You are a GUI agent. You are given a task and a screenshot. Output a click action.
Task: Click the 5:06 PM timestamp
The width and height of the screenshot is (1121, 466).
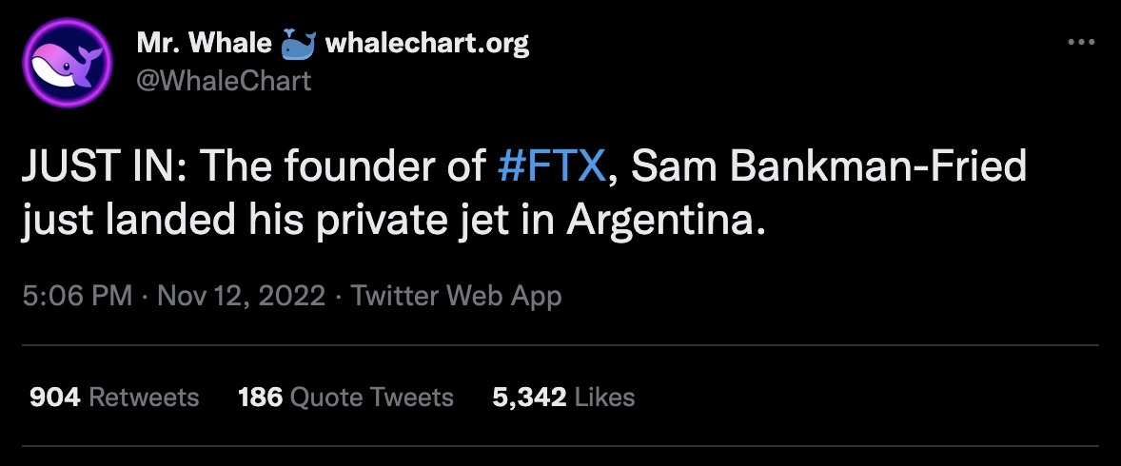click(x=78, y=296)
